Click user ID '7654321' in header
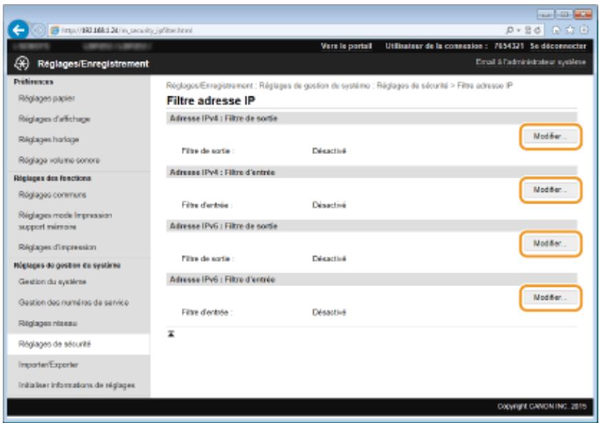 pos(509,46)
